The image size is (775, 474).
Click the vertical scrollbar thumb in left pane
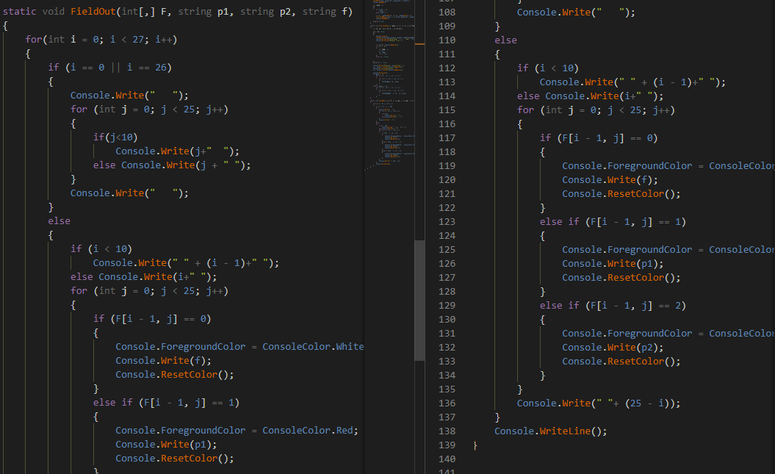click(x=419, y=300)
